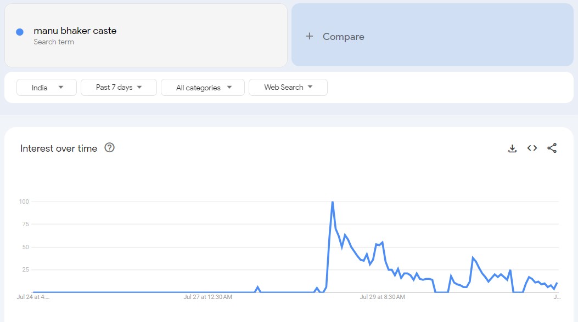Open the All categories dropdown
Viewport: 578px width, 322px height.
(203, 88)
